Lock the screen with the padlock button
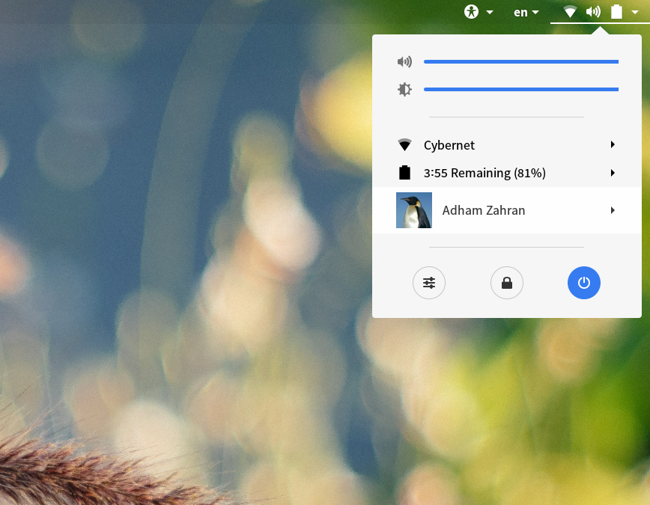Viewport: 650px width, 505px height. click(x=506, y=283)
